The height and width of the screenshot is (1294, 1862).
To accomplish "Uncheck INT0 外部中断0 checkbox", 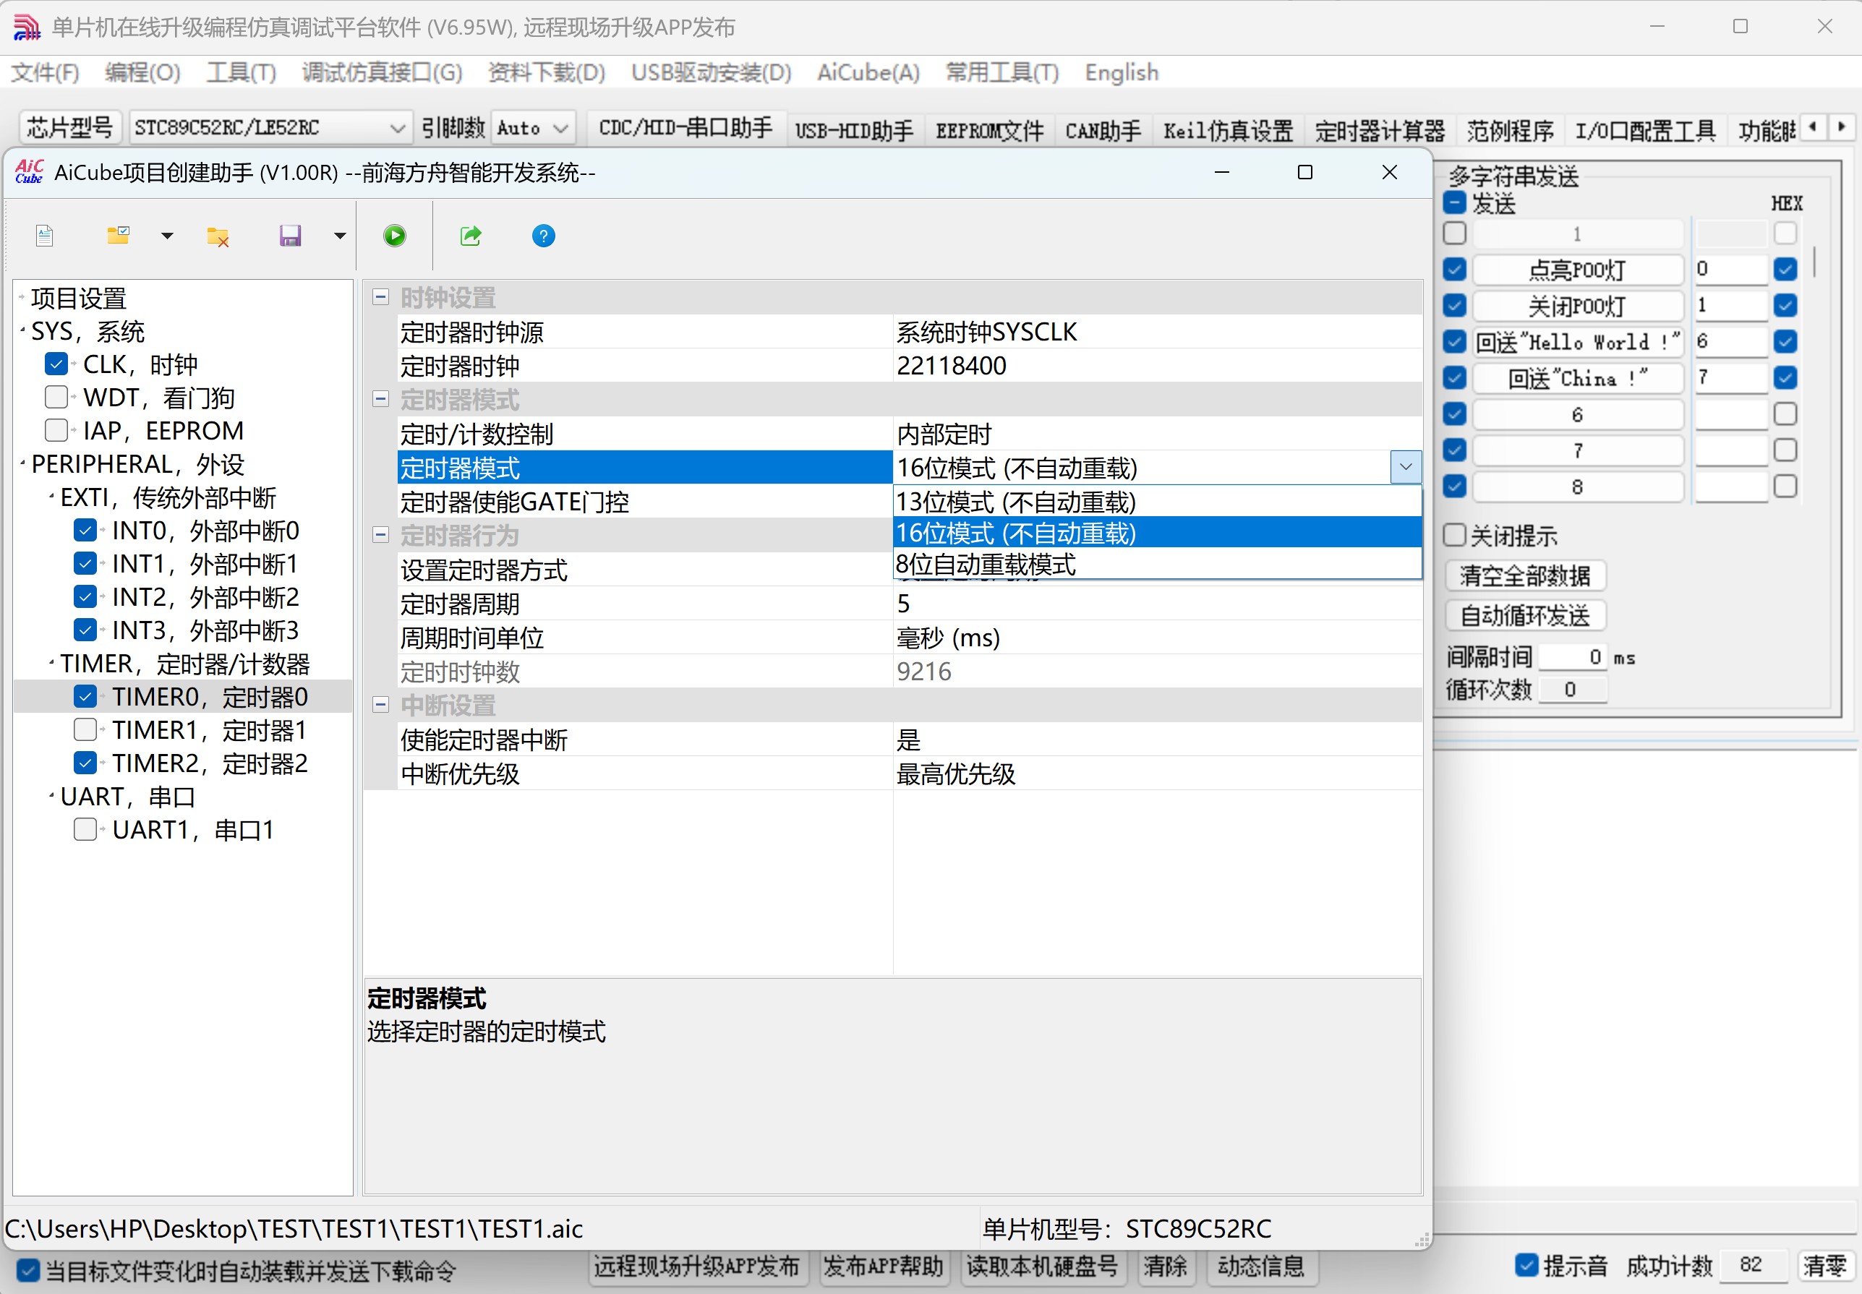I will click(x=85, y=530).
